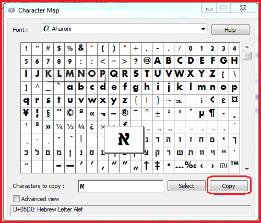Screen dimensions: 261x223
Task: Click the scroll up arrow of character grid
Action: 247,47
